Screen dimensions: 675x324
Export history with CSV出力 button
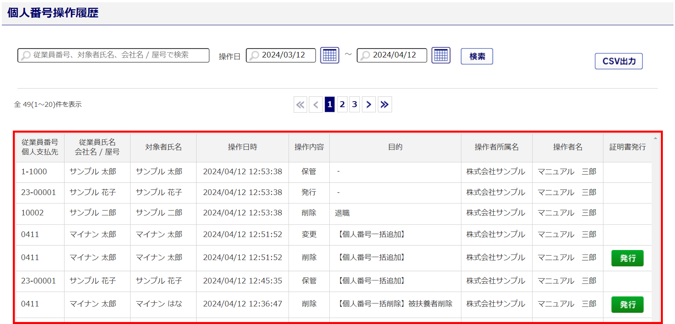(618, 61)
